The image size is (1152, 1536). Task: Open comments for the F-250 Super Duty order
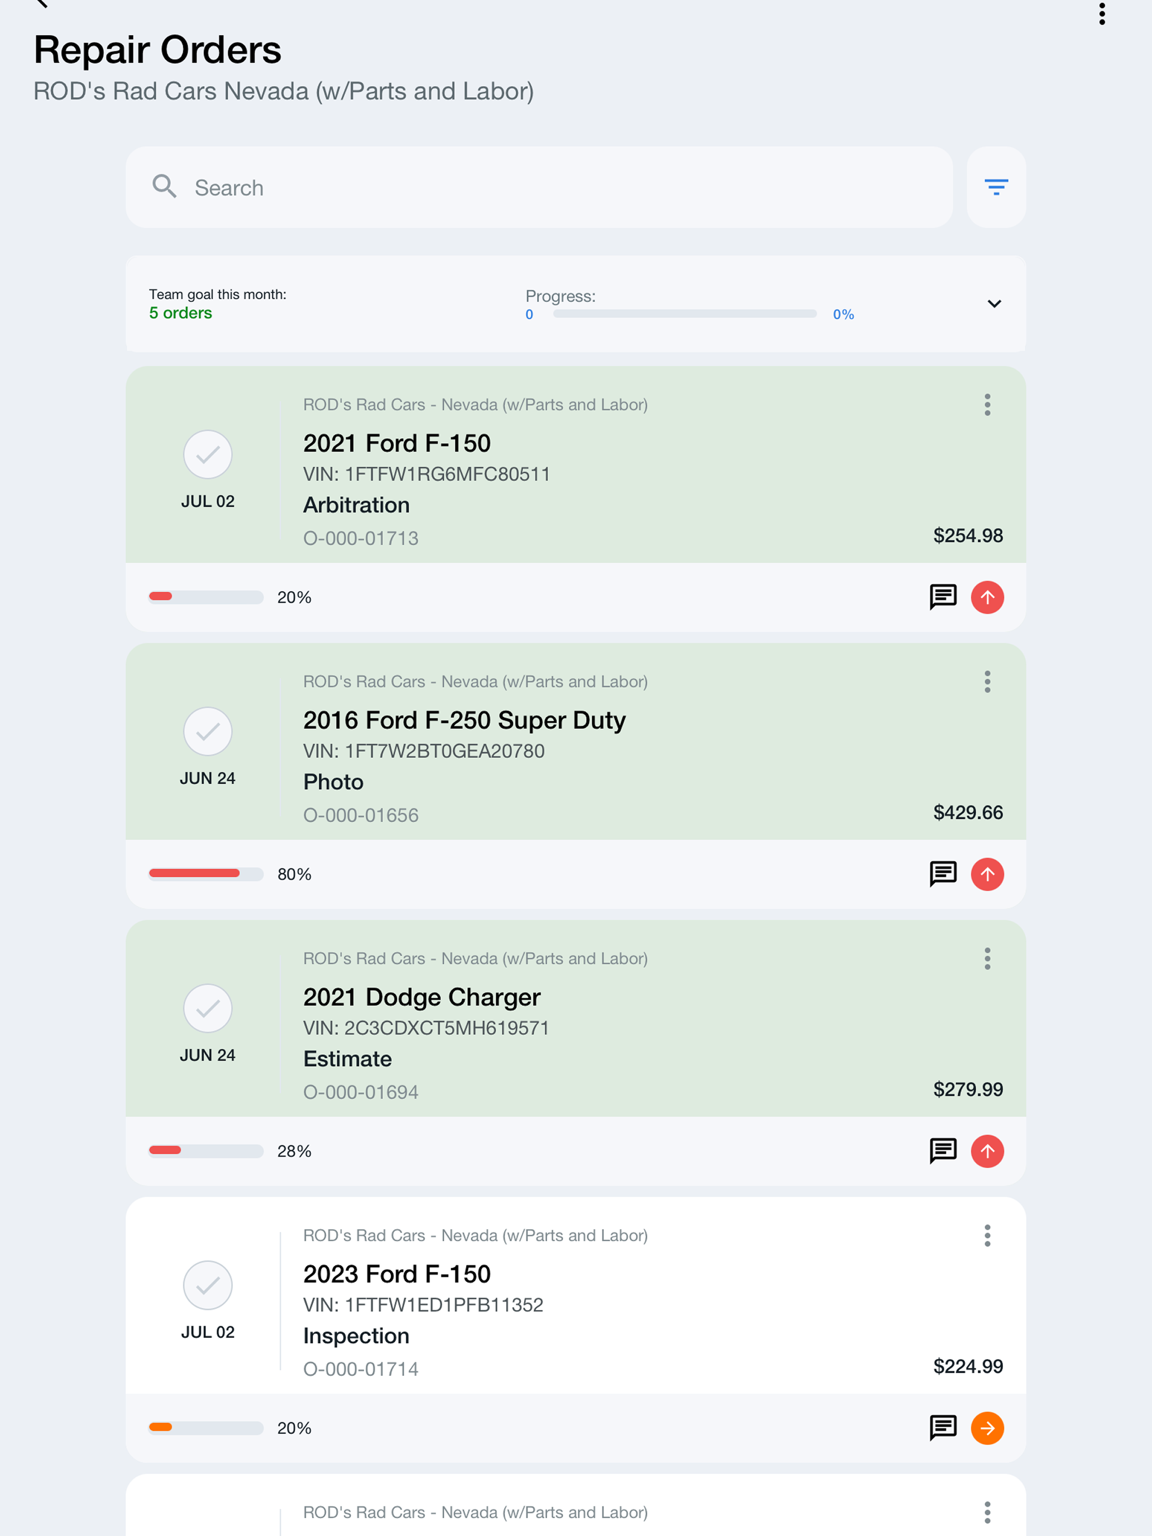coord(943,873)
